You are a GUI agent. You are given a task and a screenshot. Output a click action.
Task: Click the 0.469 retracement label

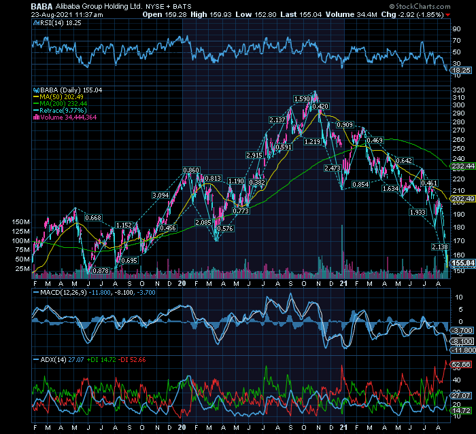tap(375, 141)
